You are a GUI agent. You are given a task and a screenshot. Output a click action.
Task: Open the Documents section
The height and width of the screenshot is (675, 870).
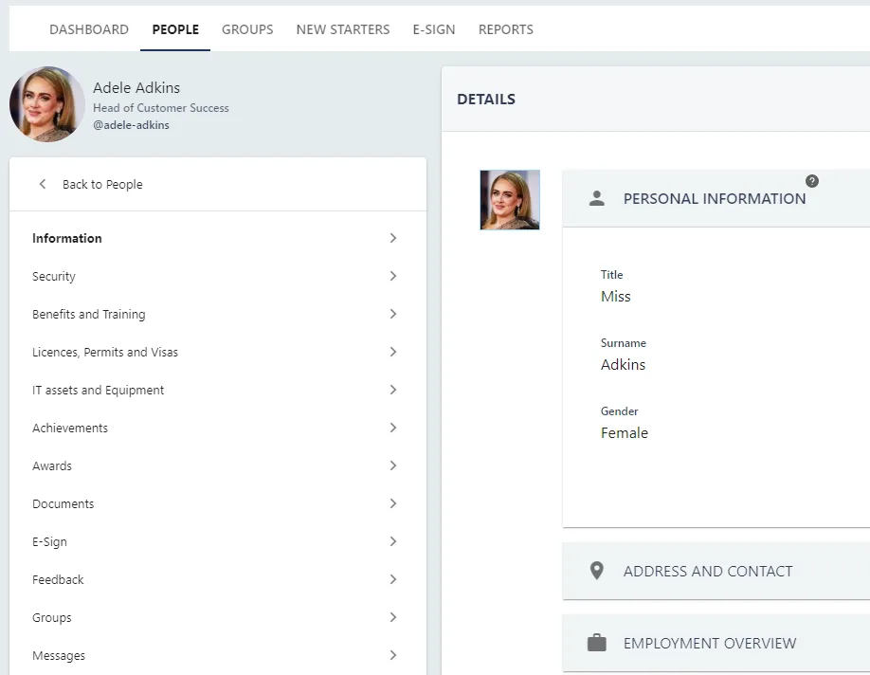(x=218, y=503)
